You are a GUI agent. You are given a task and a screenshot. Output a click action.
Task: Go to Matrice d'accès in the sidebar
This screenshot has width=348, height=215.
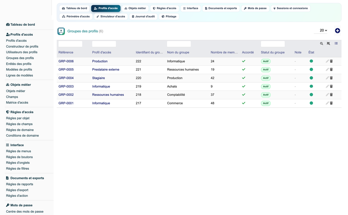point(17,103)
